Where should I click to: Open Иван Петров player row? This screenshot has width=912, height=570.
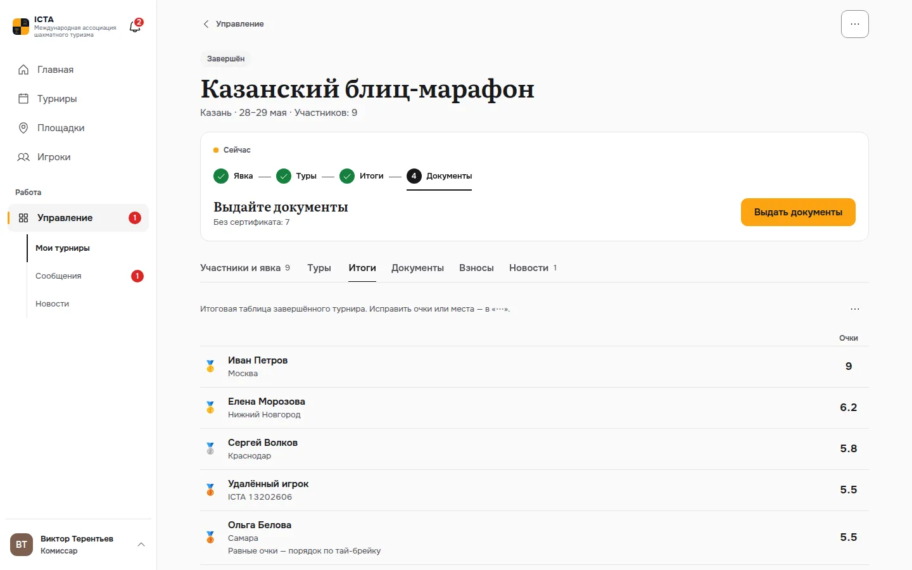535,367
